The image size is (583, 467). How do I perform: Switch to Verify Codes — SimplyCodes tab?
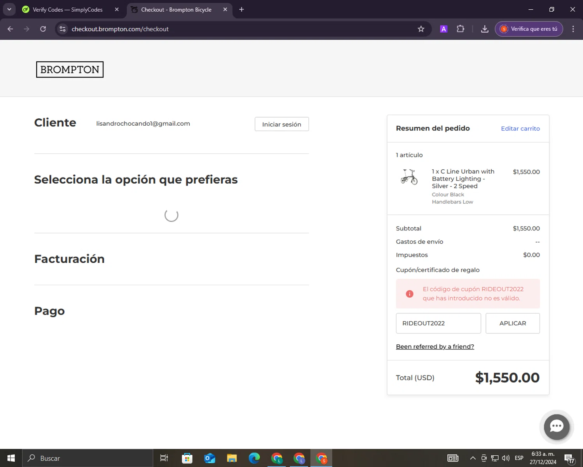(68, 9)
